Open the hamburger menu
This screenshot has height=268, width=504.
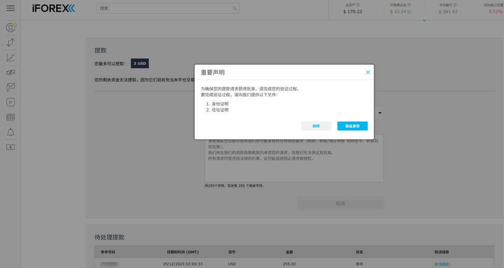pyautogui.click(x=10, y=8)
